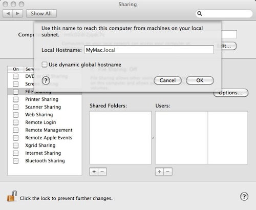This screenshot has width=256, height=210.
Task: Enable Use dynamic global hostname
Action: point(45,65)
